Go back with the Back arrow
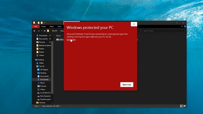The width and height of the screenshot is (203, 114). [x=35, y=31]
